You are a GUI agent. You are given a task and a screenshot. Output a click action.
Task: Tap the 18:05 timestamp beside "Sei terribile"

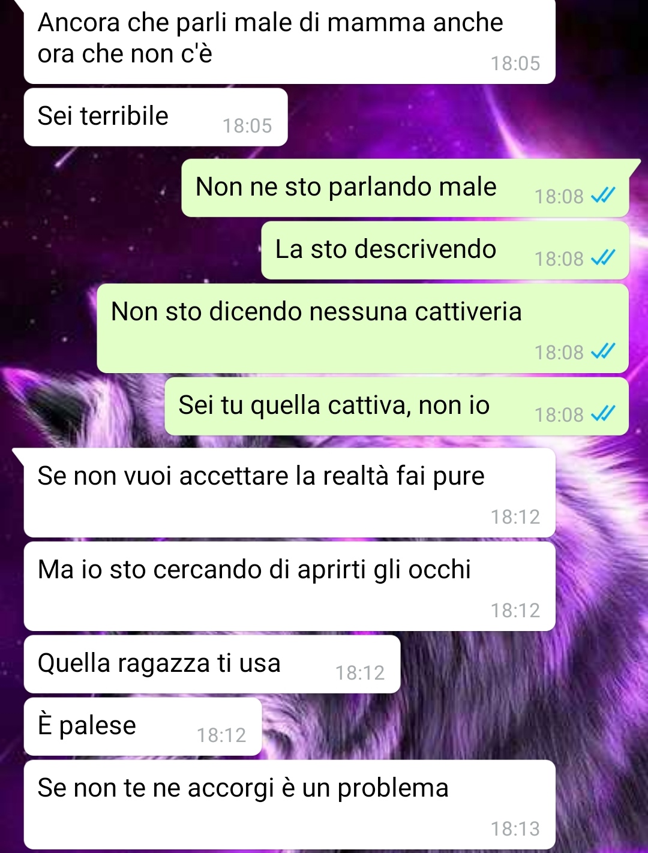click(247, 126)
